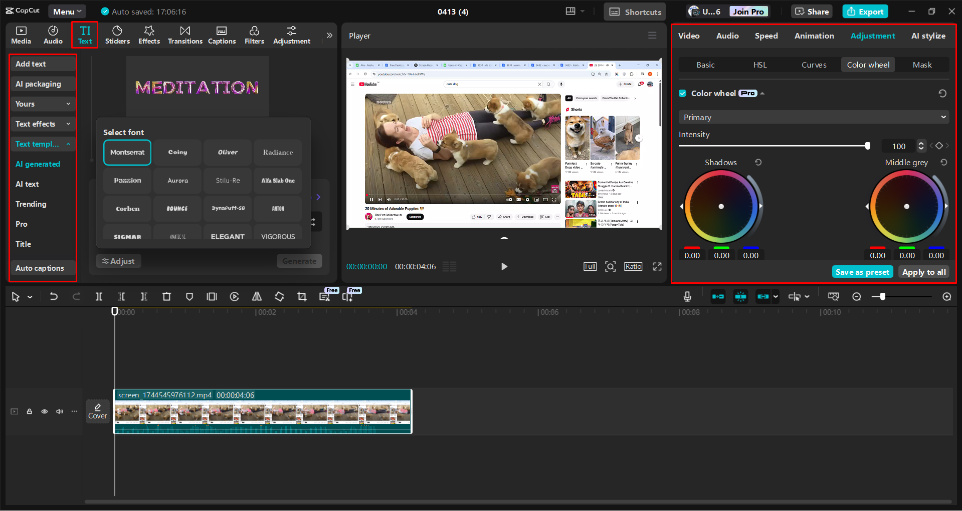This screenshot has width=962, height=511.
Task: Hide the video track with the eye toggle
Action: click(x=44, y=411)
